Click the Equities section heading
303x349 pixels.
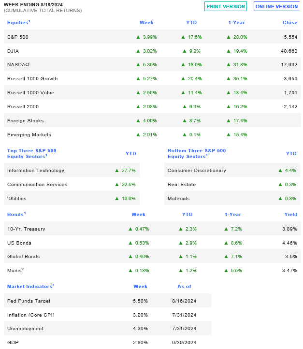click(x=19, y=23)
